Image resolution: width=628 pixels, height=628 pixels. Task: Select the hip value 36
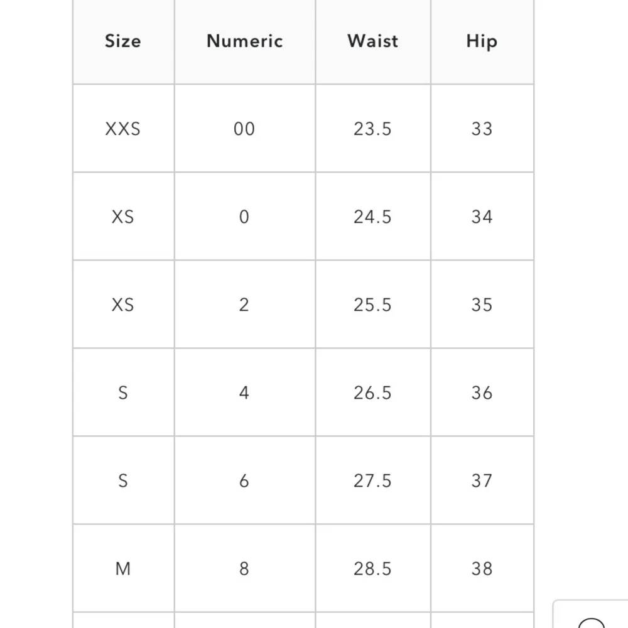[482, 392]
